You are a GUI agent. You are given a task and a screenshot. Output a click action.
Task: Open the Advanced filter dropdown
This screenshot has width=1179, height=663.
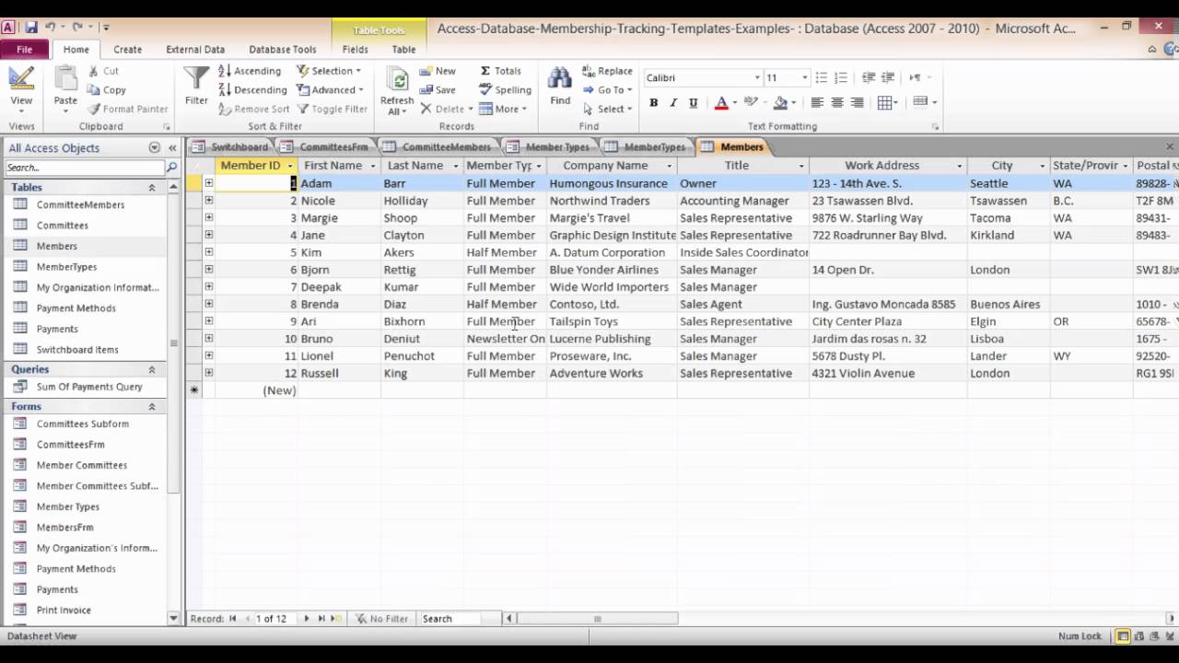(330, 90)
